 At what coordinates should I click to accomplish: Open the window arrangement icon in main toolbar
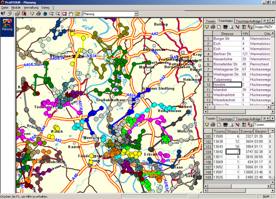pyautogui.click(x=18, y=14)
